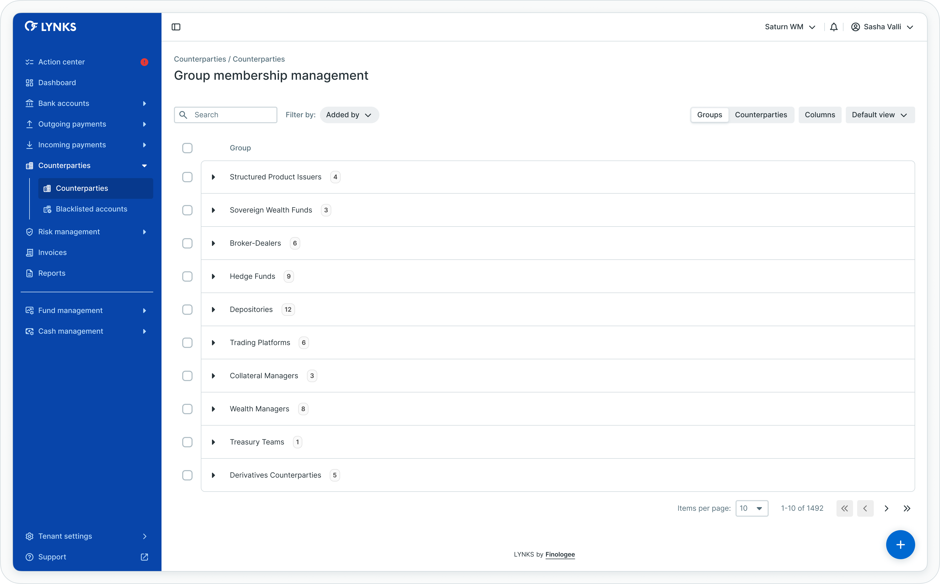Click the LYNKS logo
This screenshot has height=584, width=940.
pos(50,27)
